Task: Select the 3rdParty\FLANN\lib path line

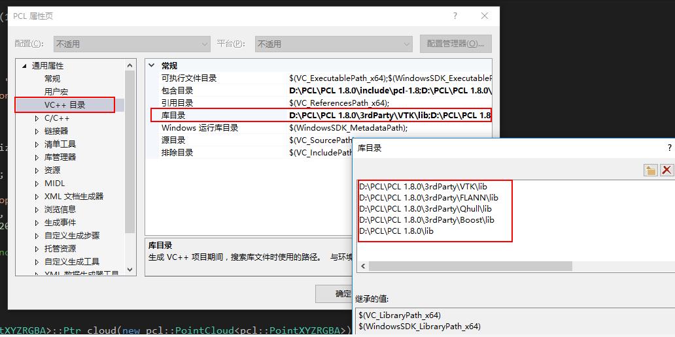Action: point(429,198)
